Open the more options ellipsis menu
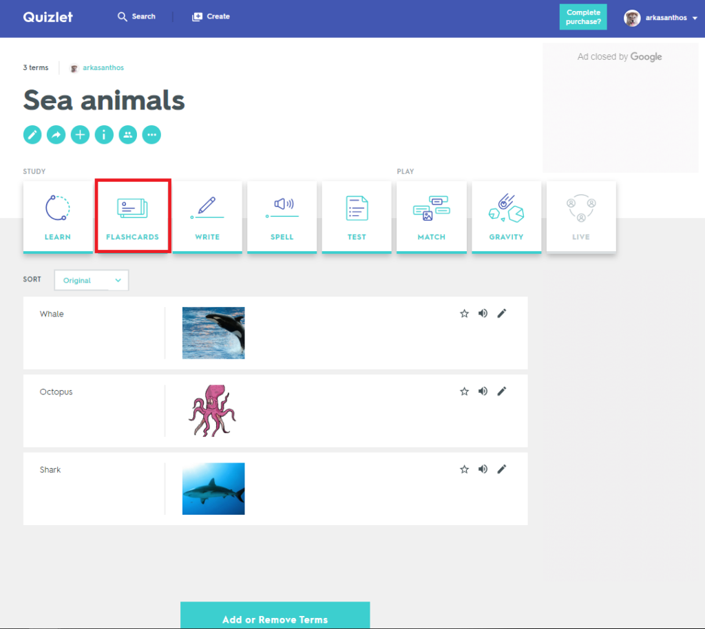The image size is (705, 629). 151,135
